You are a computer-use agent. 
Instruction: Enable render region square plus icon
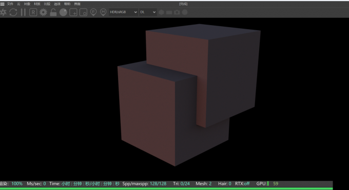coord(73,12)
